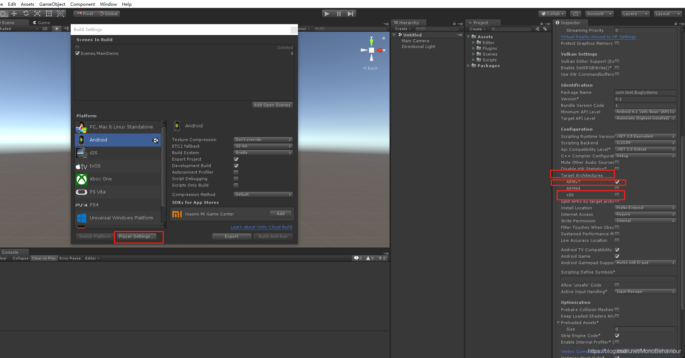This screenshot has width=685, height=358.
Task: Expand Packages in the Project panel
Action: [x=468, y=65]
